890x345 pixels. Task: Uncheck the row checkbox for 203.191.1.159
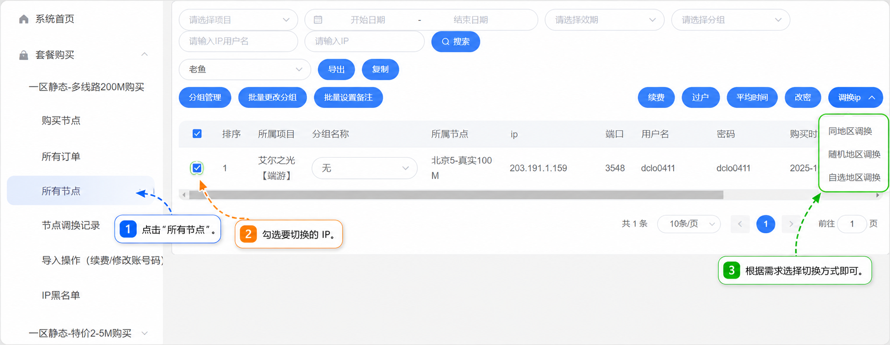197,168
